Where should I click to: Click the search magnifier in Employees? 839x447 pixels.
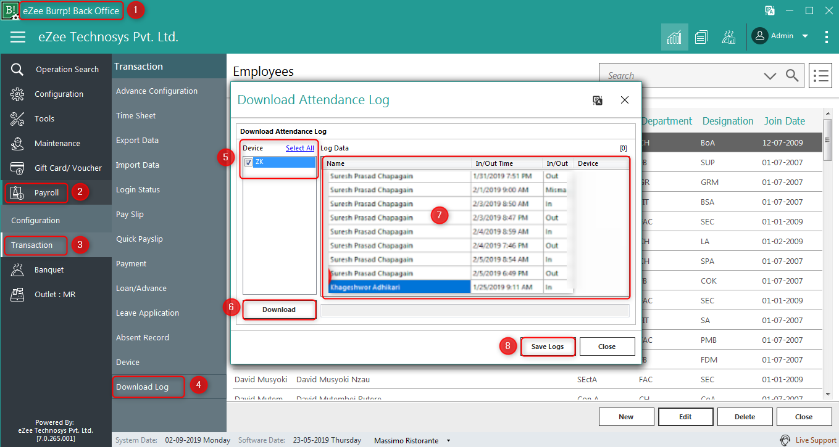[x=792, y=75]
